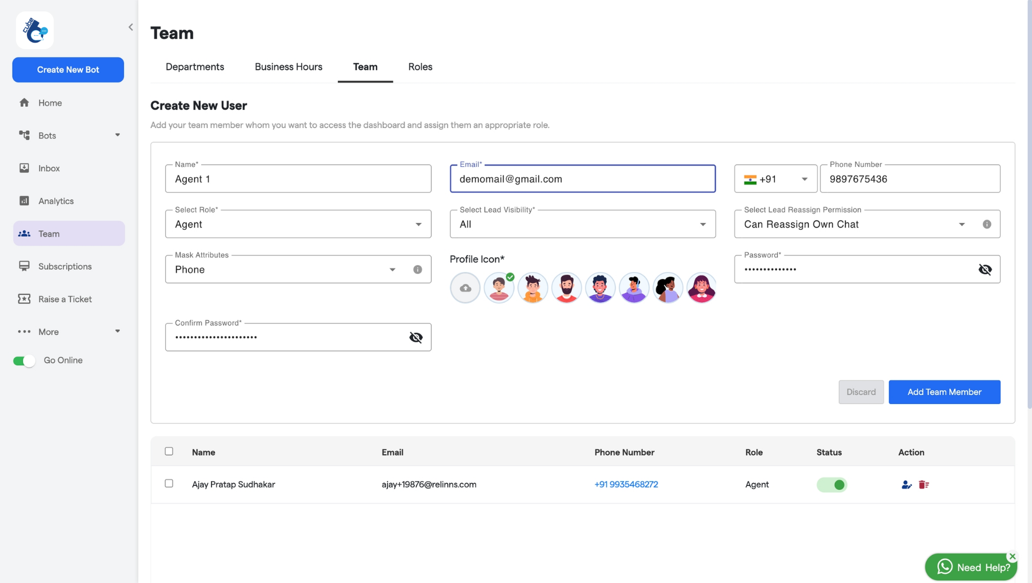The height and width of the screenshot is (583, 1032).
Task: Click the Subscriptions icon in sidebar
Action: [x=24, y=266]
